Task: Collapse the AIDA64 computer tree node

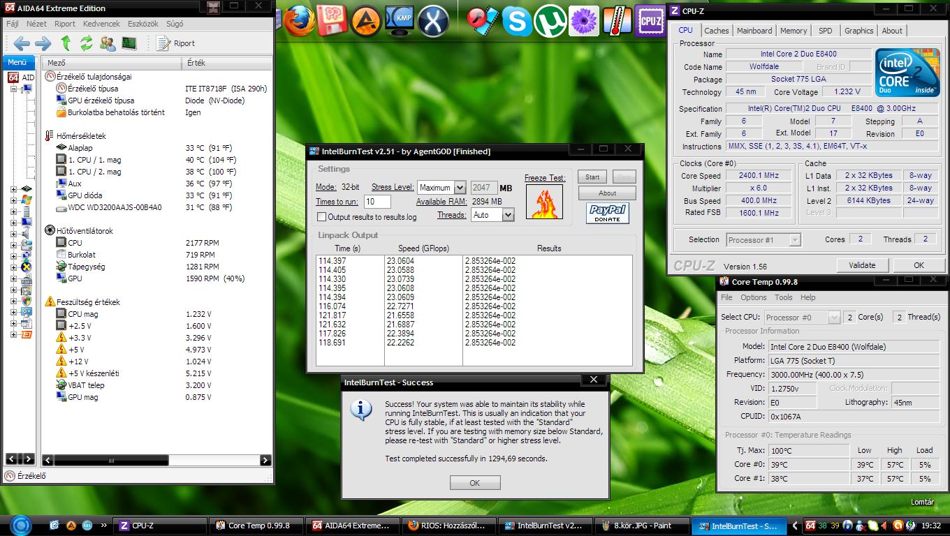Action: pyautogui.click(x=14, y=89)
